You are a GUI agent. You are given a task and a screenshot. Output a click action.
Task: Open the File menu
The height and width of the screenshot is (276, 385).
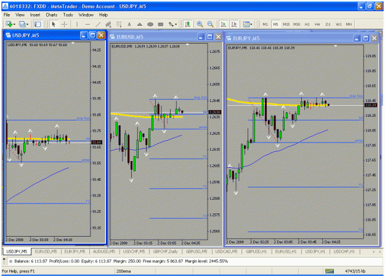point(7,15)
